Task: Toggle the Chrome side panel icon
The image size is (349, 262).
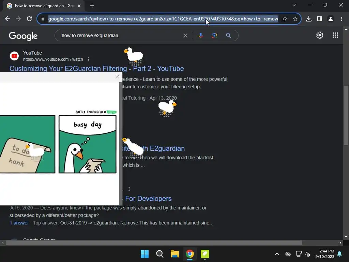Action: point(320,19)
